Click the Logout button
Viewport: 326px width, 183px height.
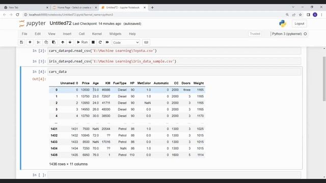(x=300, y=24)
